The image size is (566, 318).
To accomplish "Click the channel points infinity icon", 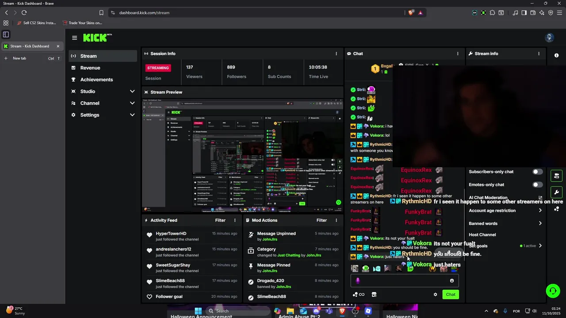I will [359, 295].
